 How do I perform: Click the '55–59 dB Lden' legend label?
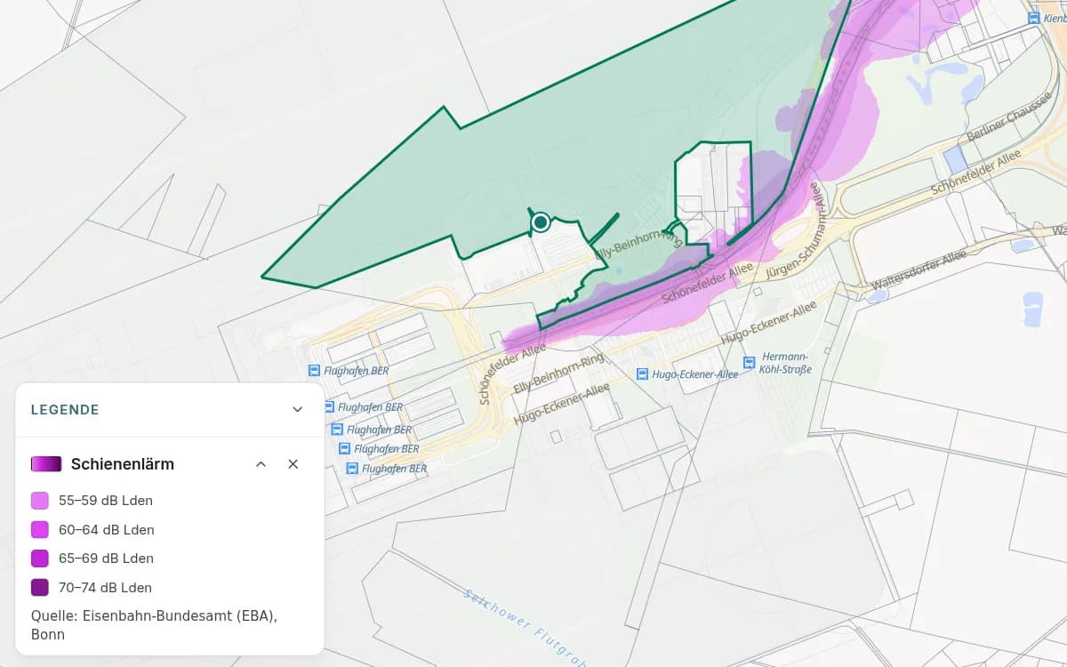(x=107, y=501)
